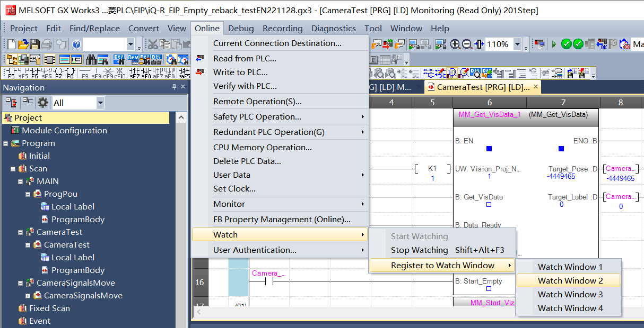Viewport: 644px width, 328px height.
Task: Close the Navigation panel
Action: click(183, 87)
